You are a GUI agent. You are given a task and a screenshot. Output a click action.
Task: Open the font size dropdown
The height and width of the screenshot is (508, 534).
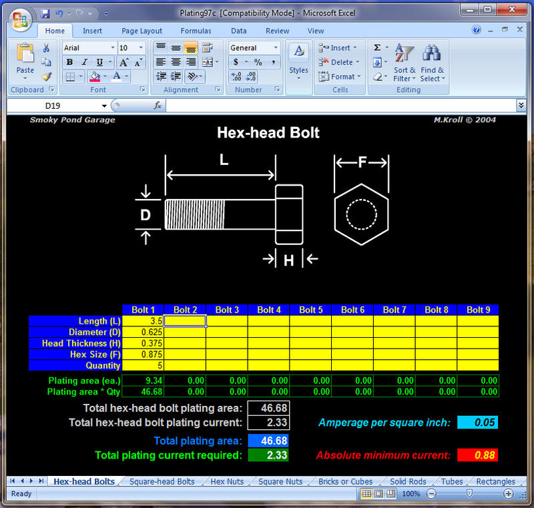click(141, 47)
